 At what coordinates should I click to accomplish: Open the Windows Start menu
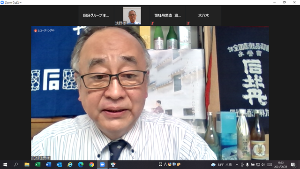5,165
